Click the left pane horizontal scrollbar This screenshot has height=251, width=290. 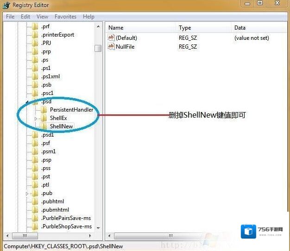pos(51,236)
